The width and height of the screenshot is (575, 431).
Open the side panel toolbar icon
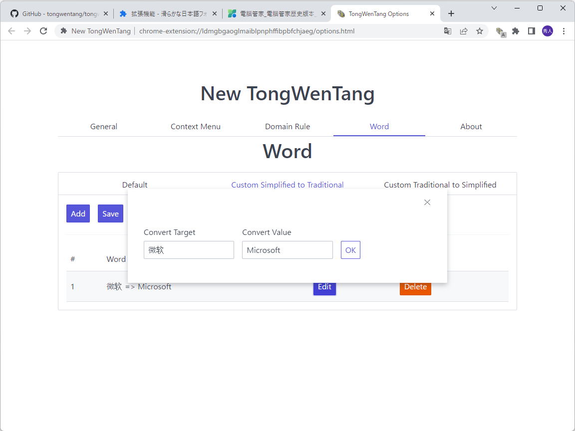[x=531, y=31]
